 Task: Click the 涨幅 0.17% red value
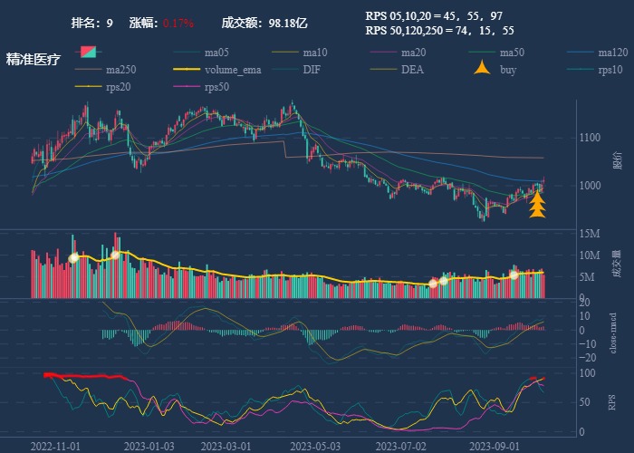[x=178, y=22]
